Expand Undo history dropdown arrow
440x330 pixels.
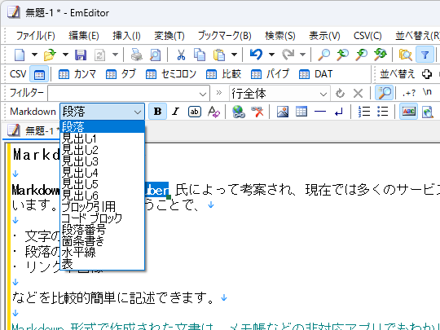pos(271,55)
